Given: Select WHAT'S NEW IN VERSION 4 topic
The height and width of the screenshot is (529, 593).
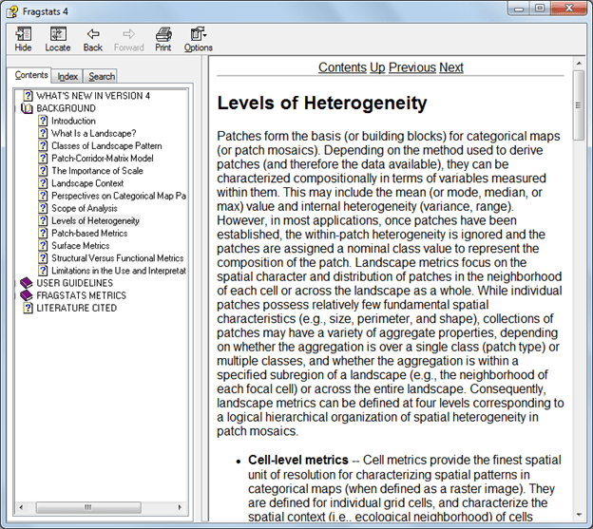Looking at the screenshot, I should (93, 96).
